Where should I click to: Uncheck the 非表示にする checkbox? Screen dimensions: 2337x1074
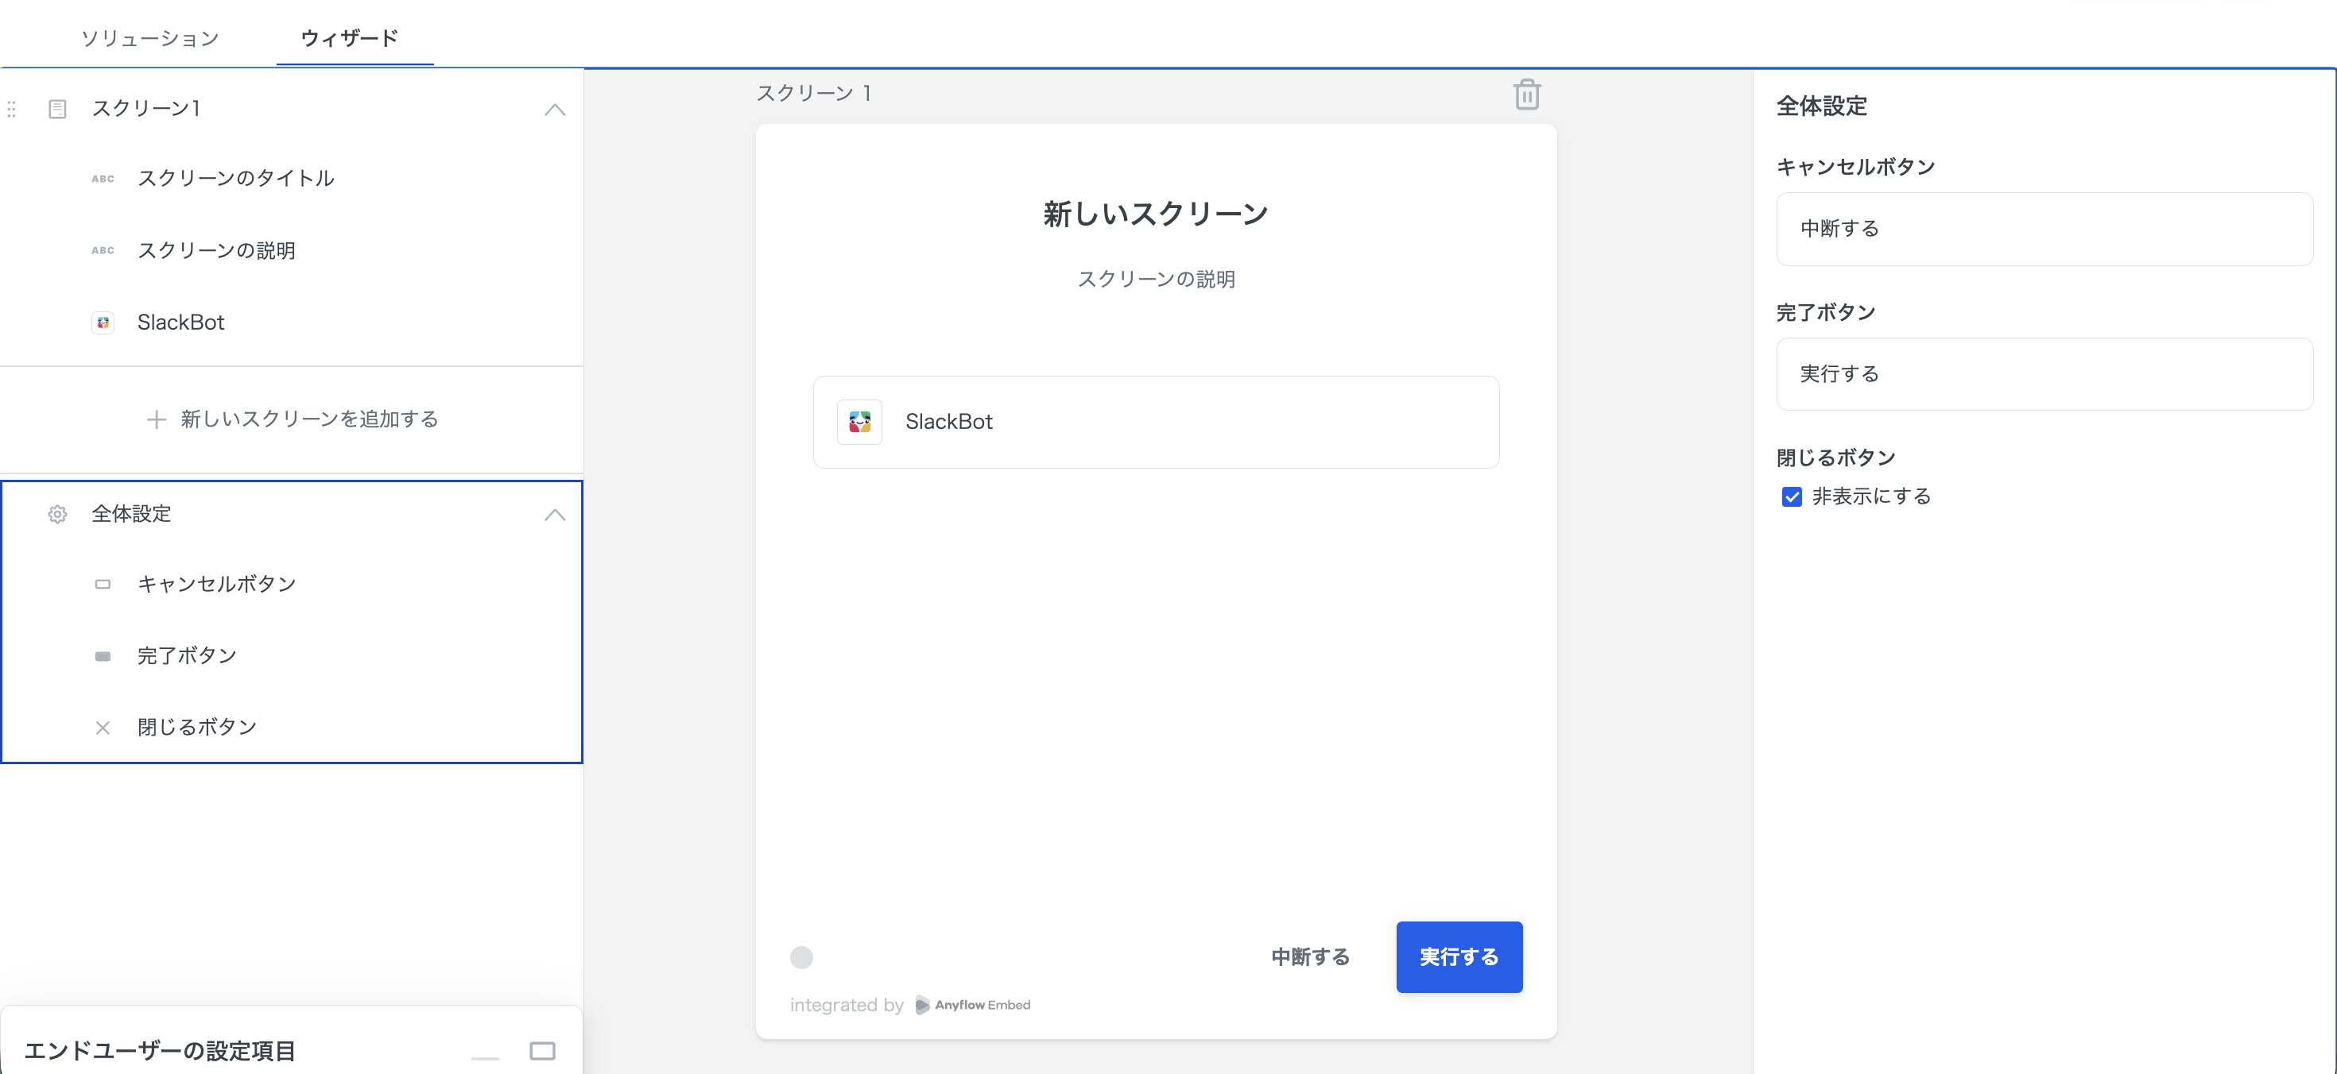click(x=1792, y=496)
